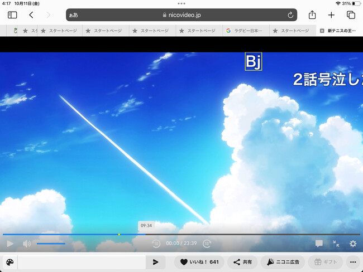Focus the comment input field
Image resolution: width=363 pixels, height=272 pixels.
82,262
